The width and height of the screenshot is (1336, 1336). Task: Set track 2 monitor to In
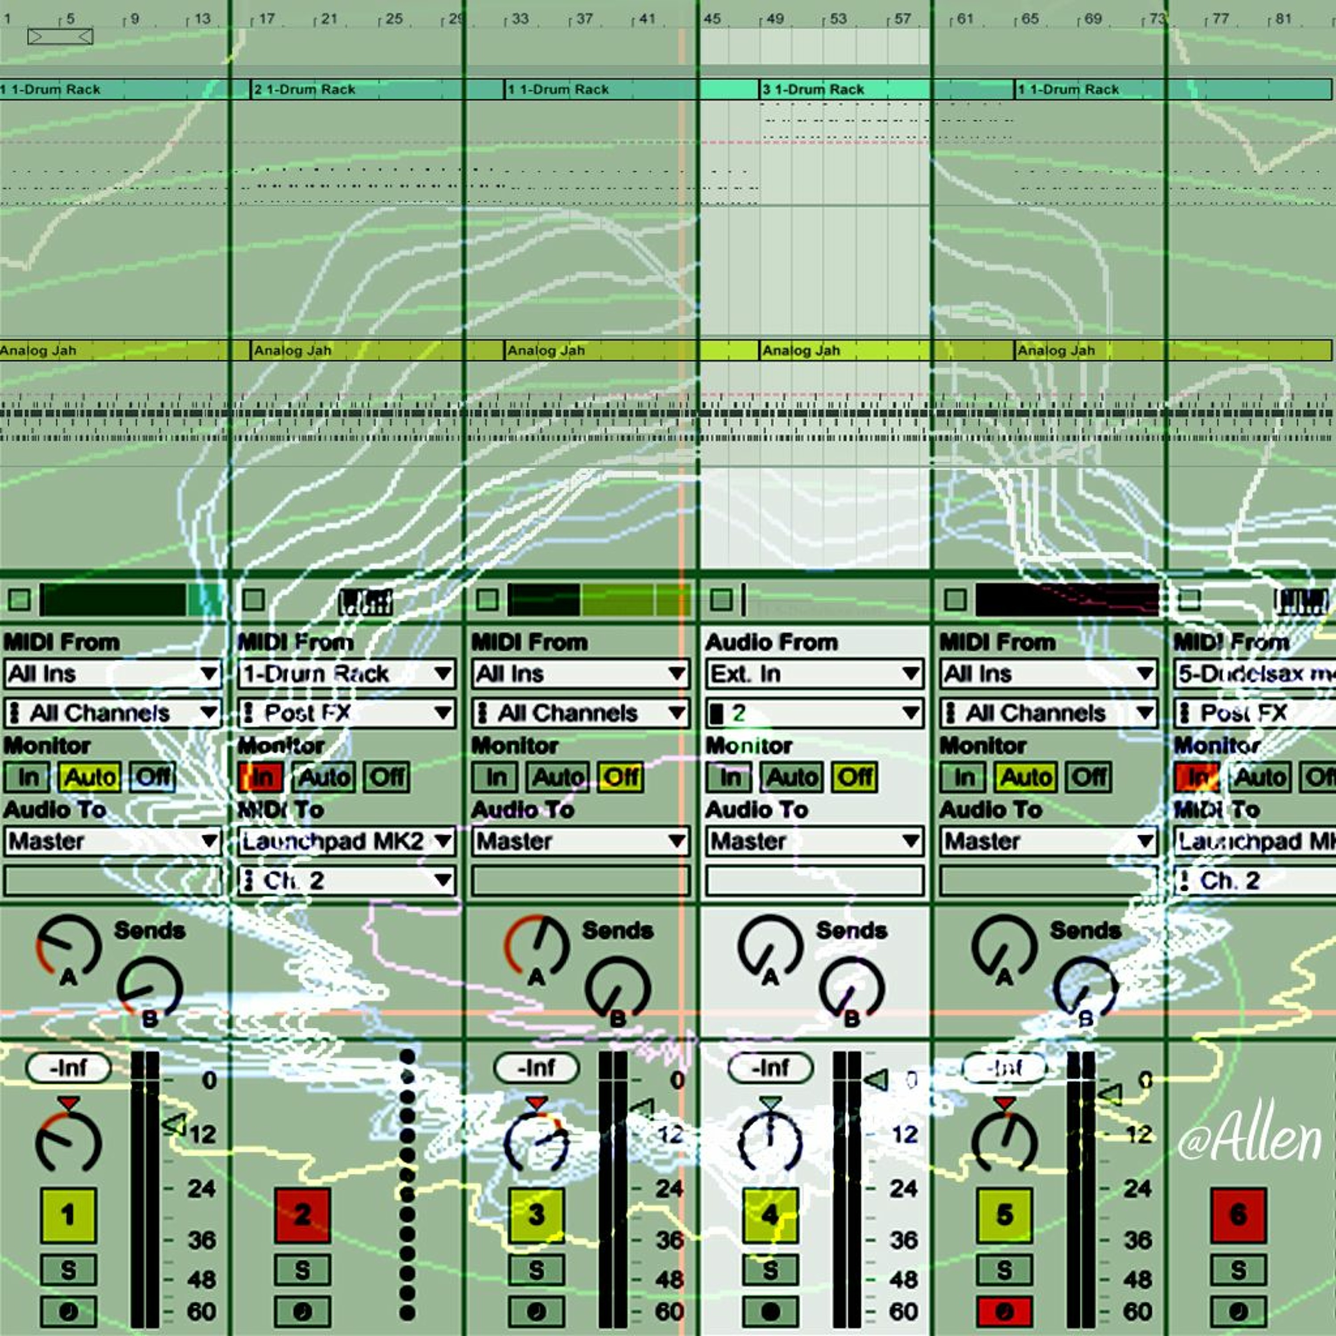click(x=261, y=777)
